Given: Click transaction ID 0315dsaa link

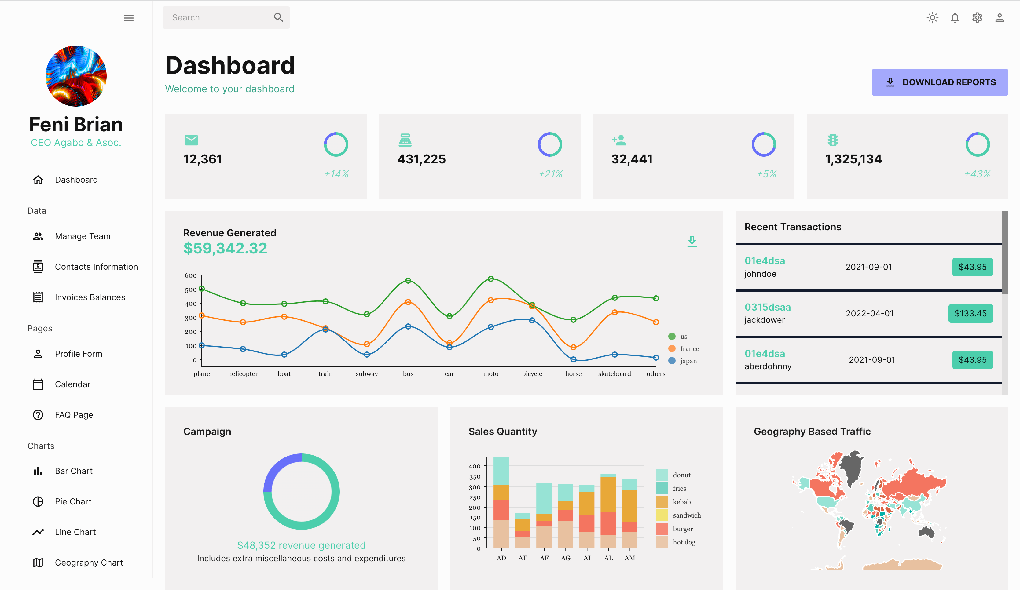Looking at the screenshot, I should pos(767,307).
